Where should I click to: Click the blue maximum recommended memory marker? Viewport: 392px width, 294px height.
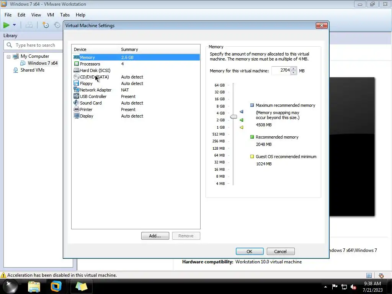[241, 111]
